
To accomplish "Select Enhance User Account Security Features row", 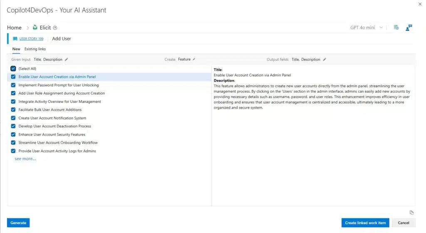I will 109,134.
